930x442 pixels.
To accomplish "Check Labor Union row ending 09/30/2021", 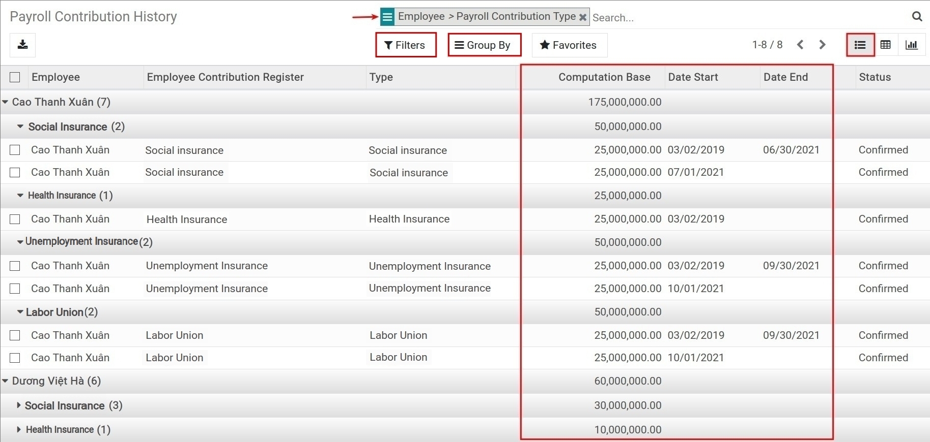I will 15,335.
